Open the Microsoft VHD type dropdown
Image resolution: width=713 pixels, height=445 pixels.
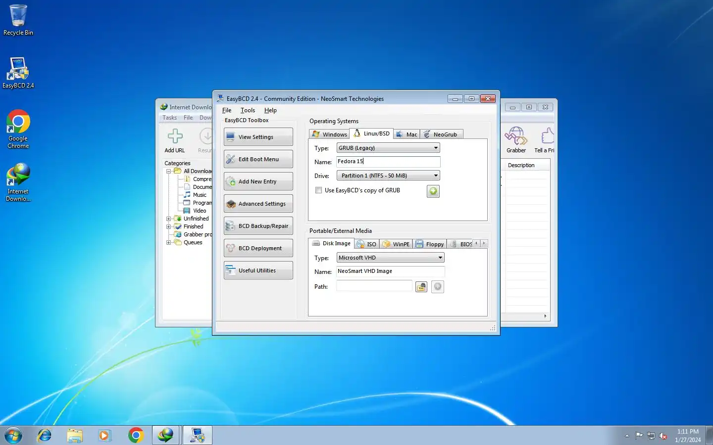click(x=391, y=258)
